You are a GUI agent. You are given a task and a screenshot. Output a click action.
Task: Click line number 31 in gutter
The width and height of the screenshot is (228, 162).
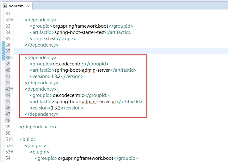click(x=8, y=14)
